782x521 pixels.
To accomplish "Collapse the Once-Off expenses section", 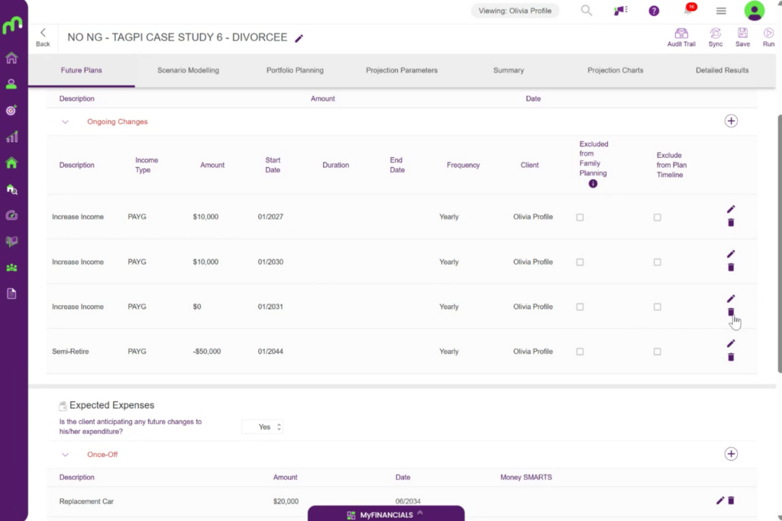I will (66, 455).
